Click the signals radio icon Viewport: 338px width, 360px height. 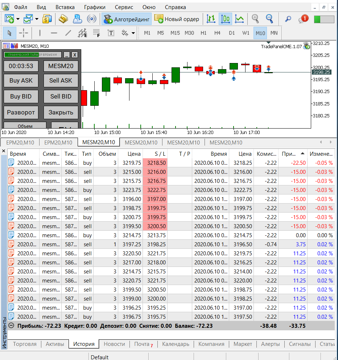(91, 19)
